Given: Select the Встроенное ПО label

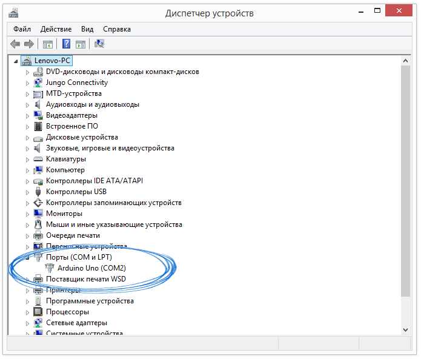Looking at the screenshot, I should click(72, 126).
